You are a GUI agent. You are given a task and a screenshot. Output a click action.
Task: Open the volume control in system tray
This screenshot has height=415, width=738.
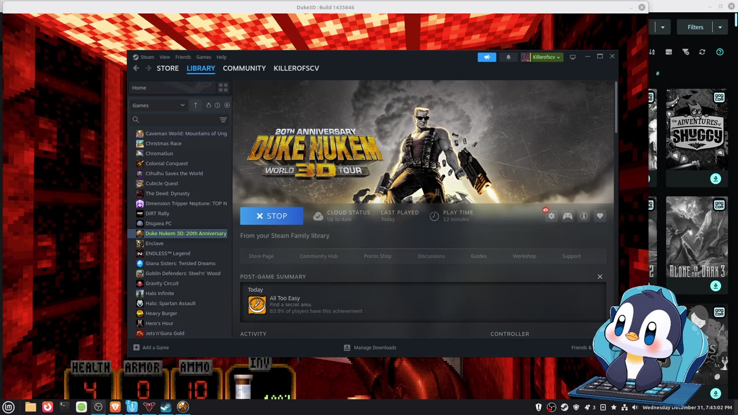(x=635, y=408)
